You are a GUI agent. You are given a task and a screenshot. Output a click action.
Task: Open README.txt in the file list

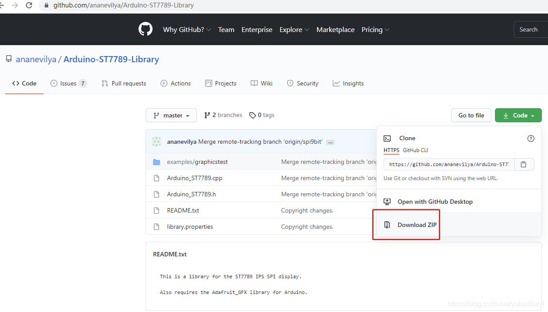[183, 210]
